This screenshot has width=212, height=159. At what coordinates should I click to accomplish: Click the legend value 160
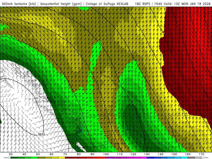[188, 154]
